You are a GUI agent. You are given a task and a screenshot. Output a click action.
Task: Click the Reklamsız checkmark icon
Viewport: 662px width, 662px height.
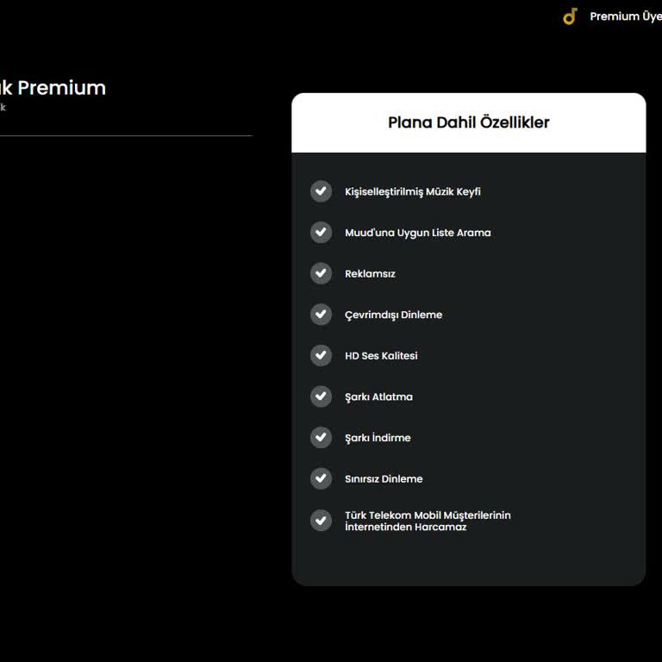coord(321,273)
